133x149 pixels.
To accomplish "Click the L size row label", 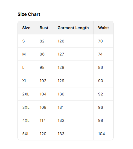I will pyautogui.click(x=23, y=67).
